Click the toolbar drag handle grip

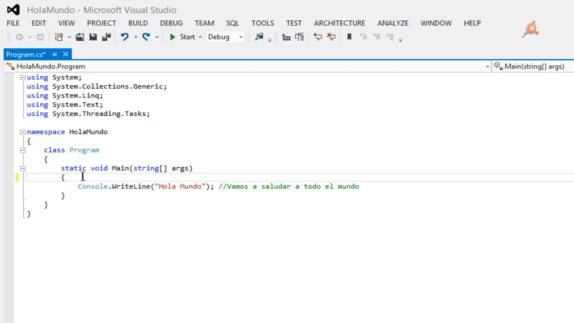[x=9, y=37]
